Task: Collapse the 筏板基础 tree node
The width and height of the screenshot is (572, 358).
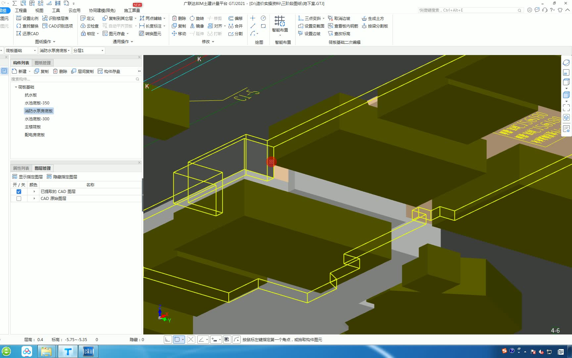Action: tap(16, 87)
